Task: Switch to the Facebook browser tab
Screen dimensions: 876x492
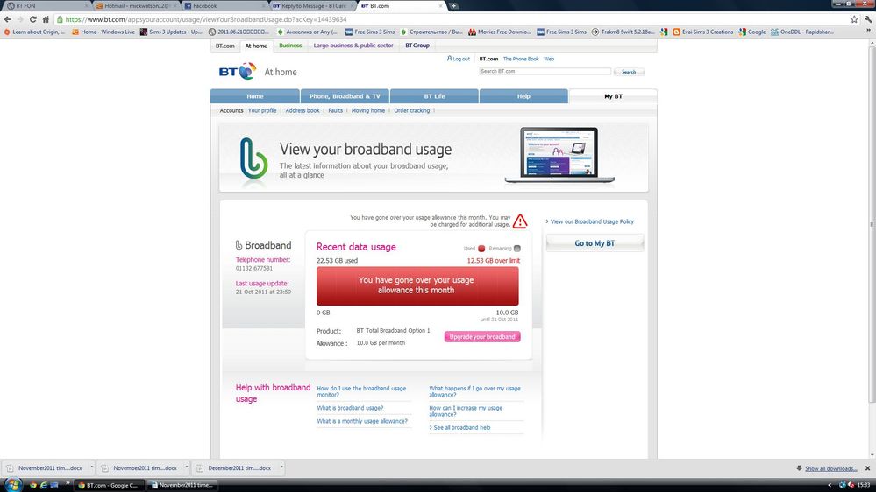Action: 223,5
